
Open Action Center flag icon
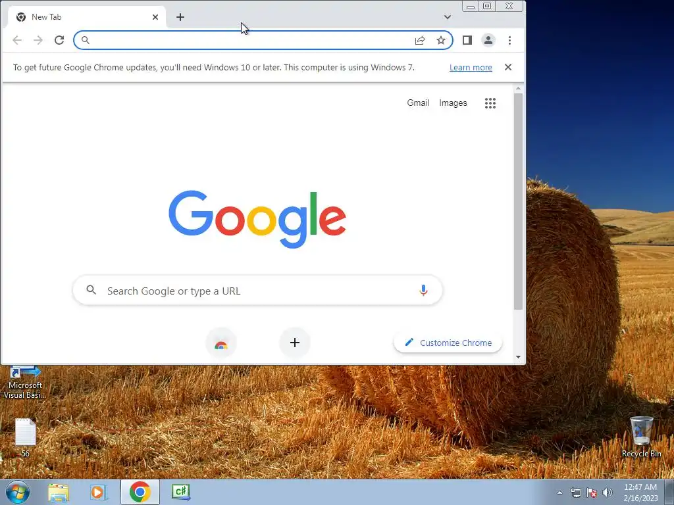tap(592, 493)
